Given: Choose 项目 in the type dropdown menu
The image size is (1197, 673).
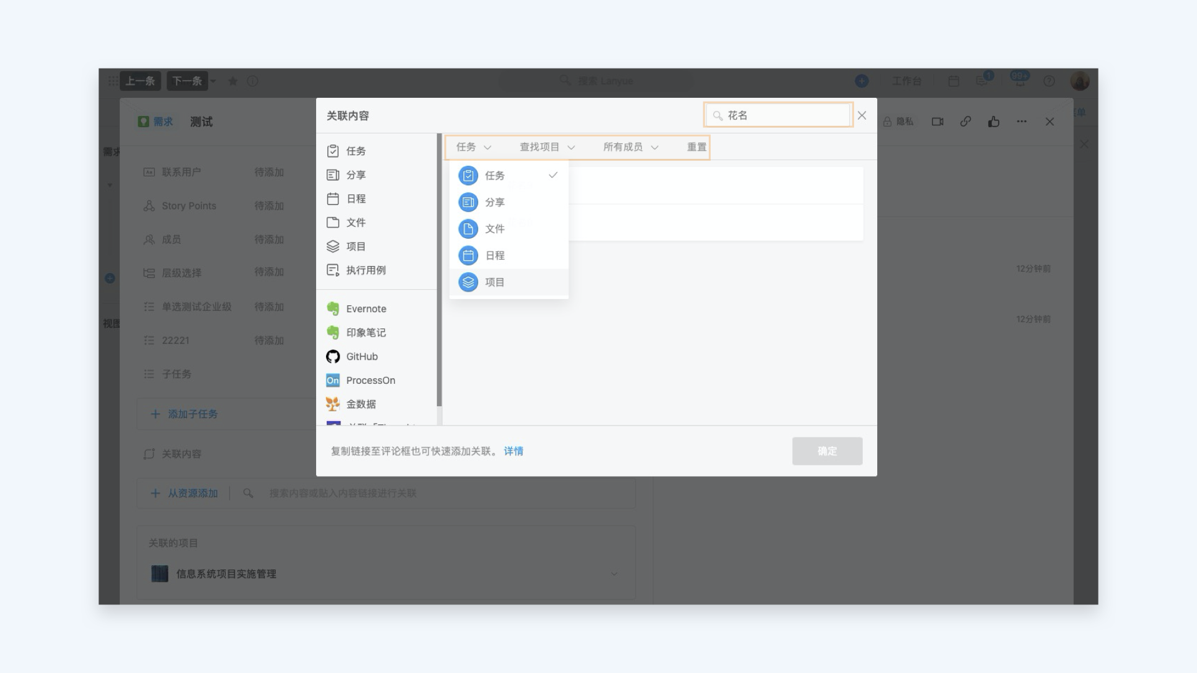Looking at the screenshot, I should [509, 282].
